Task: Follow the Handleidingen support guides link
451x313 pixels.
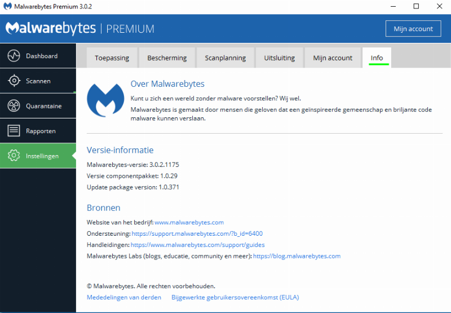Action: (x=197, y=245)
